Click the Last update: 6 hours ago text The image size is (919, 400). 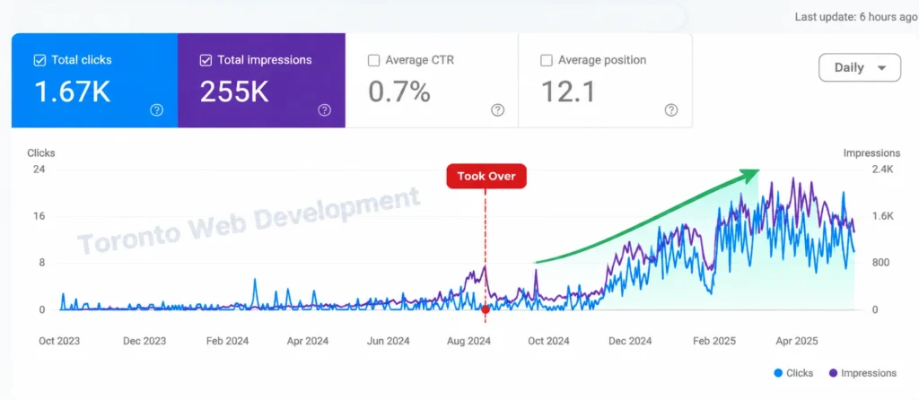(856, 17)
